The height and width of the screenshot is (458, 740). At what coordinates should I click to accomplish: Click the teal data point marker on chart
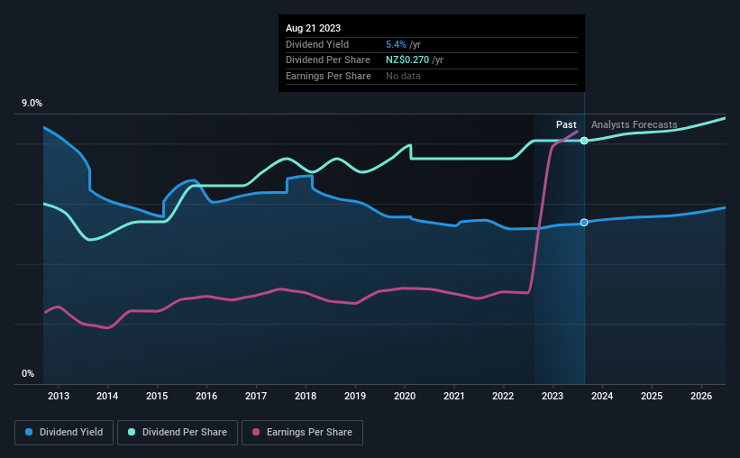click(x=584, y=141)
